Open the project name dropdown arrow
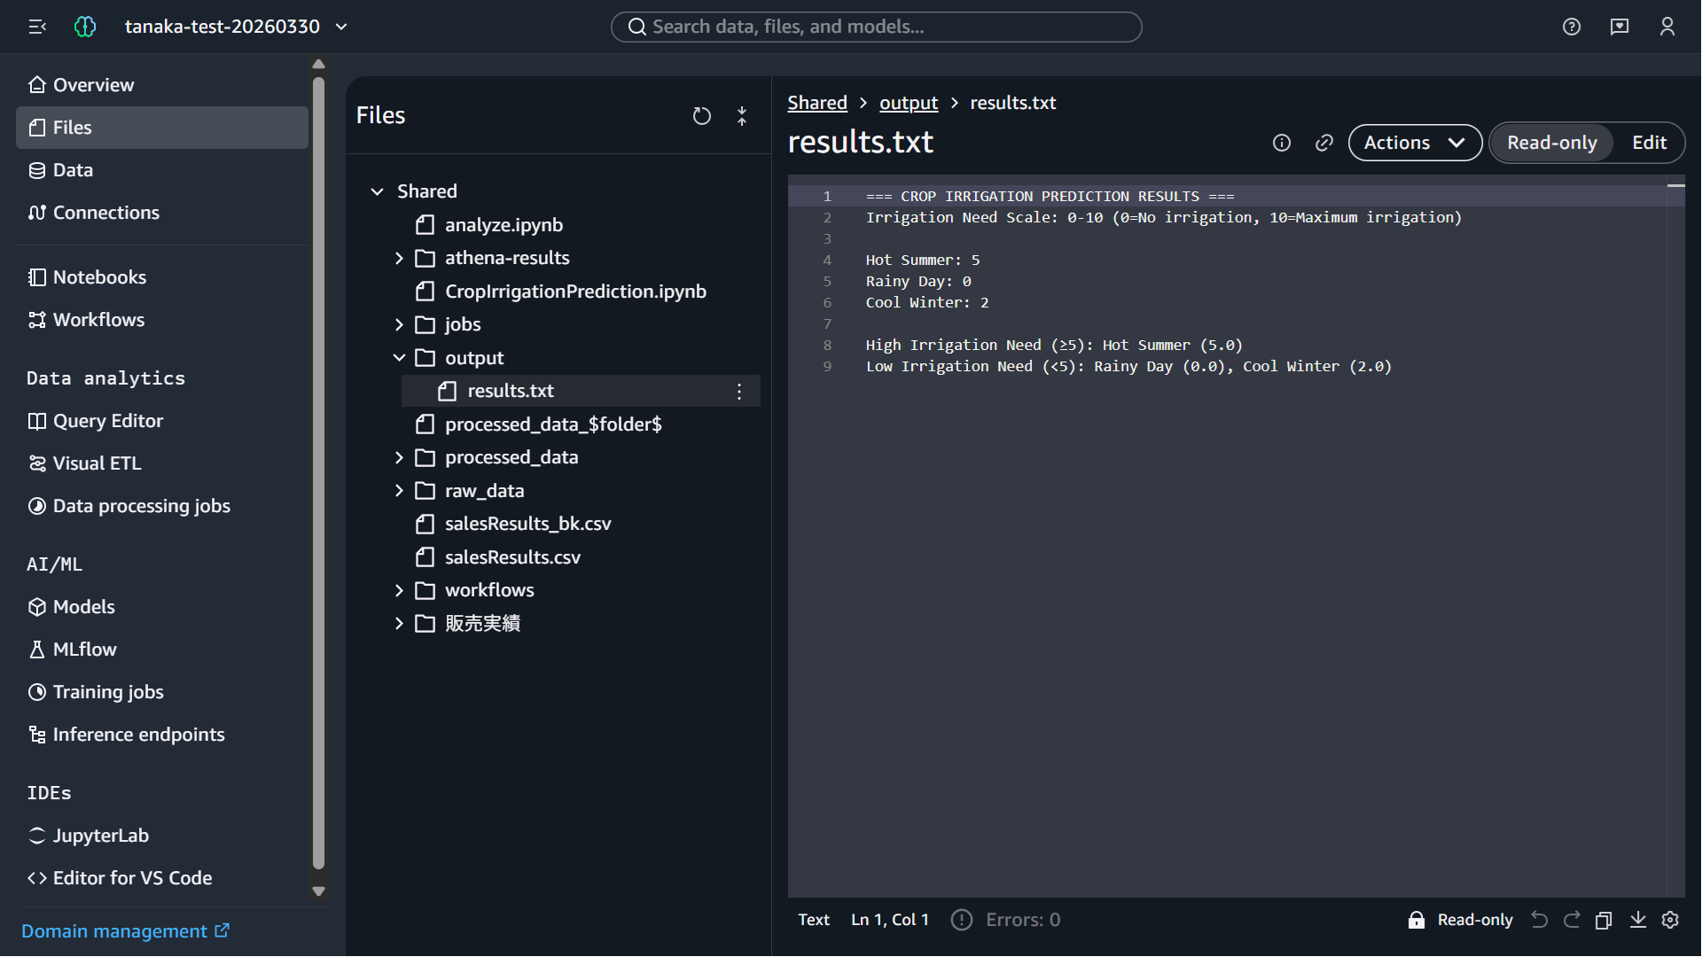Image resolution: width=1702 pixels, height=957 pixels. [341, 27]
